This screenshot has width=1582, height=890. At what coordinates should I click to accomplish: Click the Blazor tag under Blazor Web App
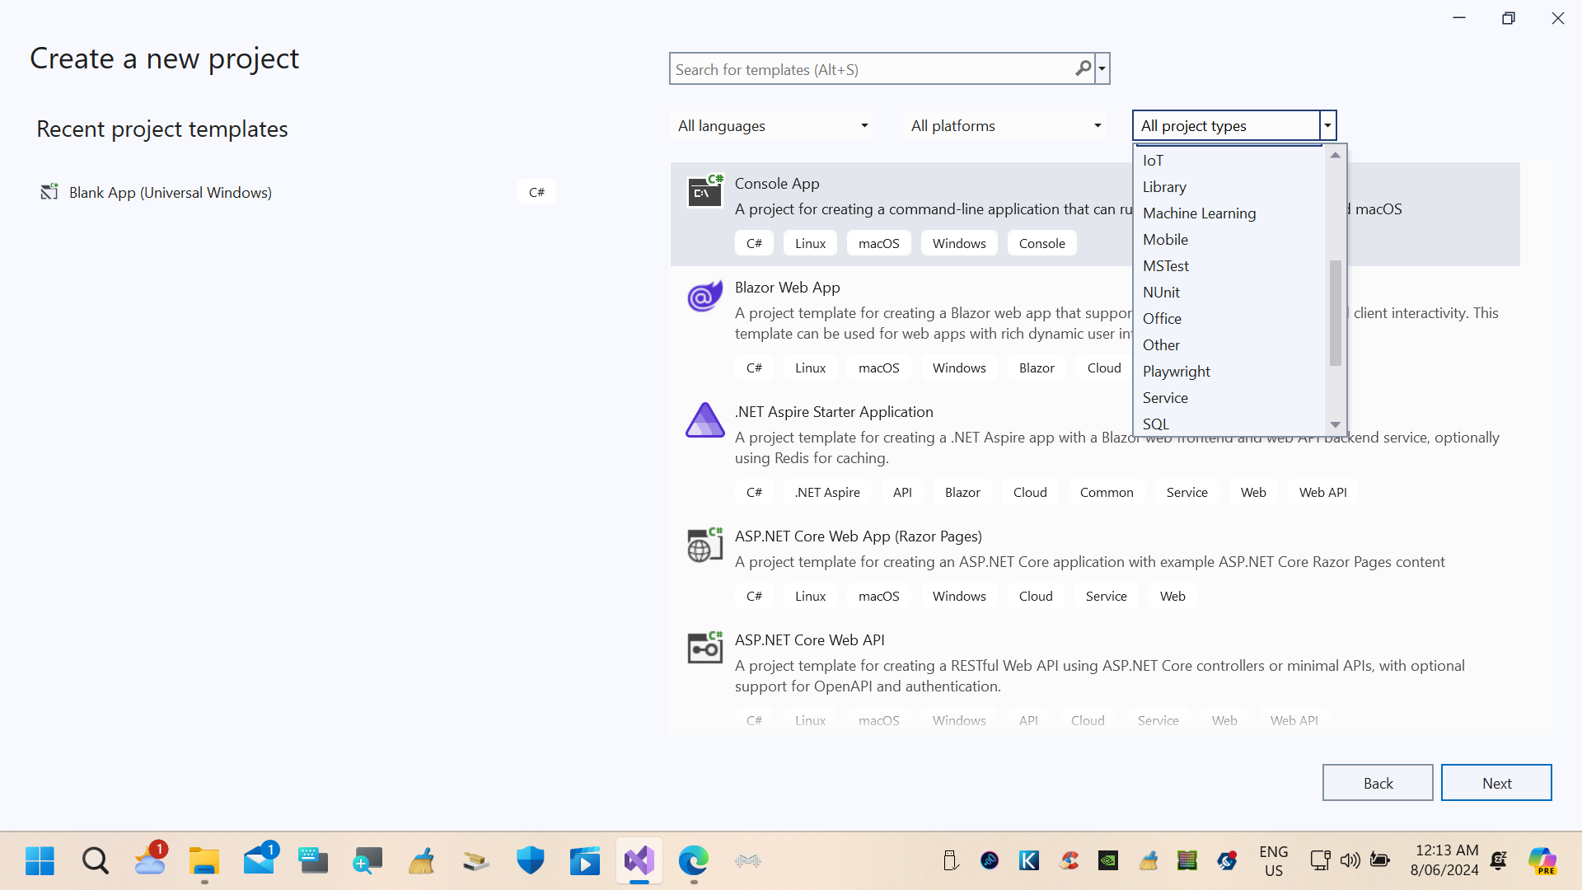click(1037, 368)
